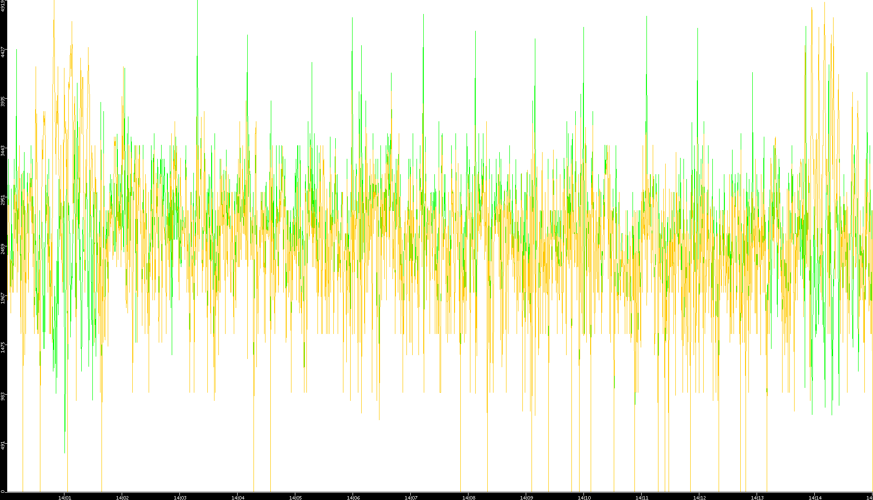Click the 14:09 time axis label

(x=526, y=498)
